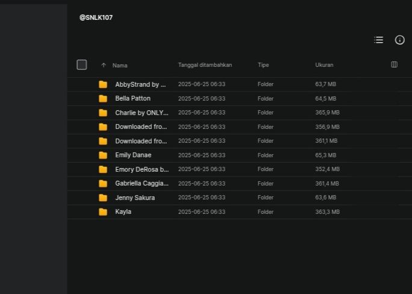The height and width of the screenshot is (294, 412).
Task: Click the 363,3 MB size value
Action: pyautogui.click(x=328, y=211)
